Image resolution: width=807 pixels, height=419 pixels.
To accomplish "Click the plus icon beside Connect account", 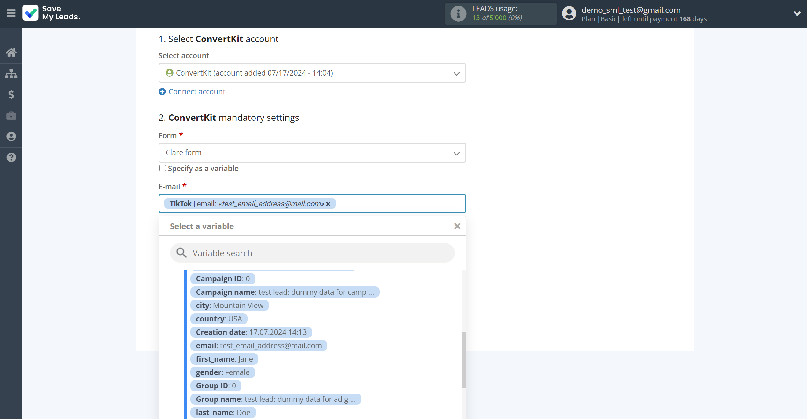I will [162, 92].
